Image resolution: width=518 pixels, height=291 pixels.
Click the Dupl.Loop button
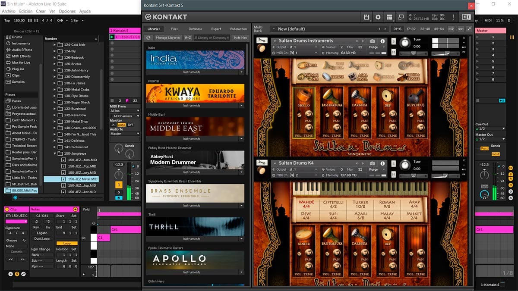[42, 238]
